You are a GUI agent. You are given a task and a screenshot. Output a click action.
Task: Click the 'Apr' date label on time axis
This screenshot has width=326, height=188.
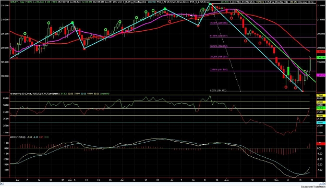(17, 180)
